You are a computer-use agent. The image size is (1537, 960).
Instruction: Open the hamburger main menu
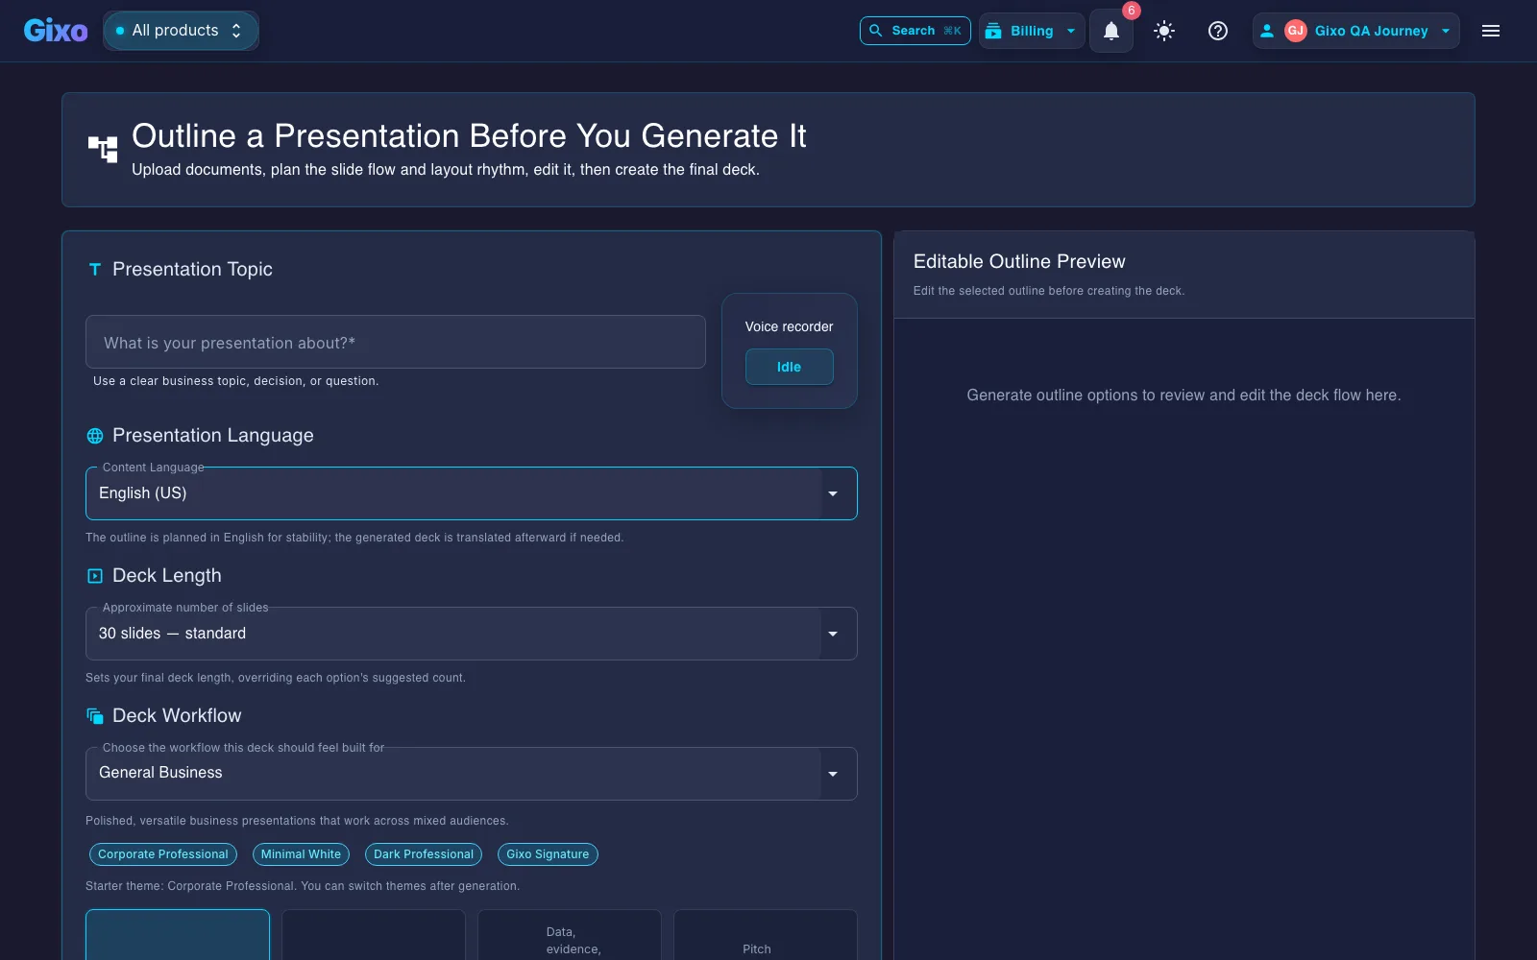click(x=1491, y=31)
